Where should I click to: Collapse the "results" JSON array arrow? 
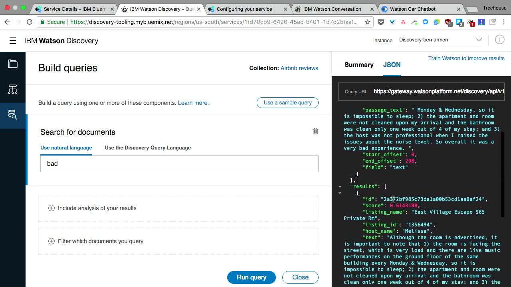(x=340, y=187)
